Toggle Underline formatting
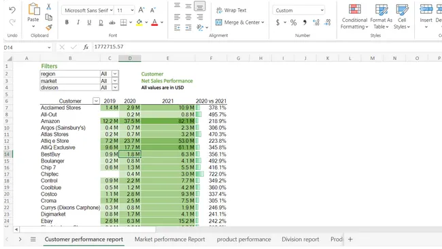442x249 pixels. pyautogui.click(x=89, y=22)
